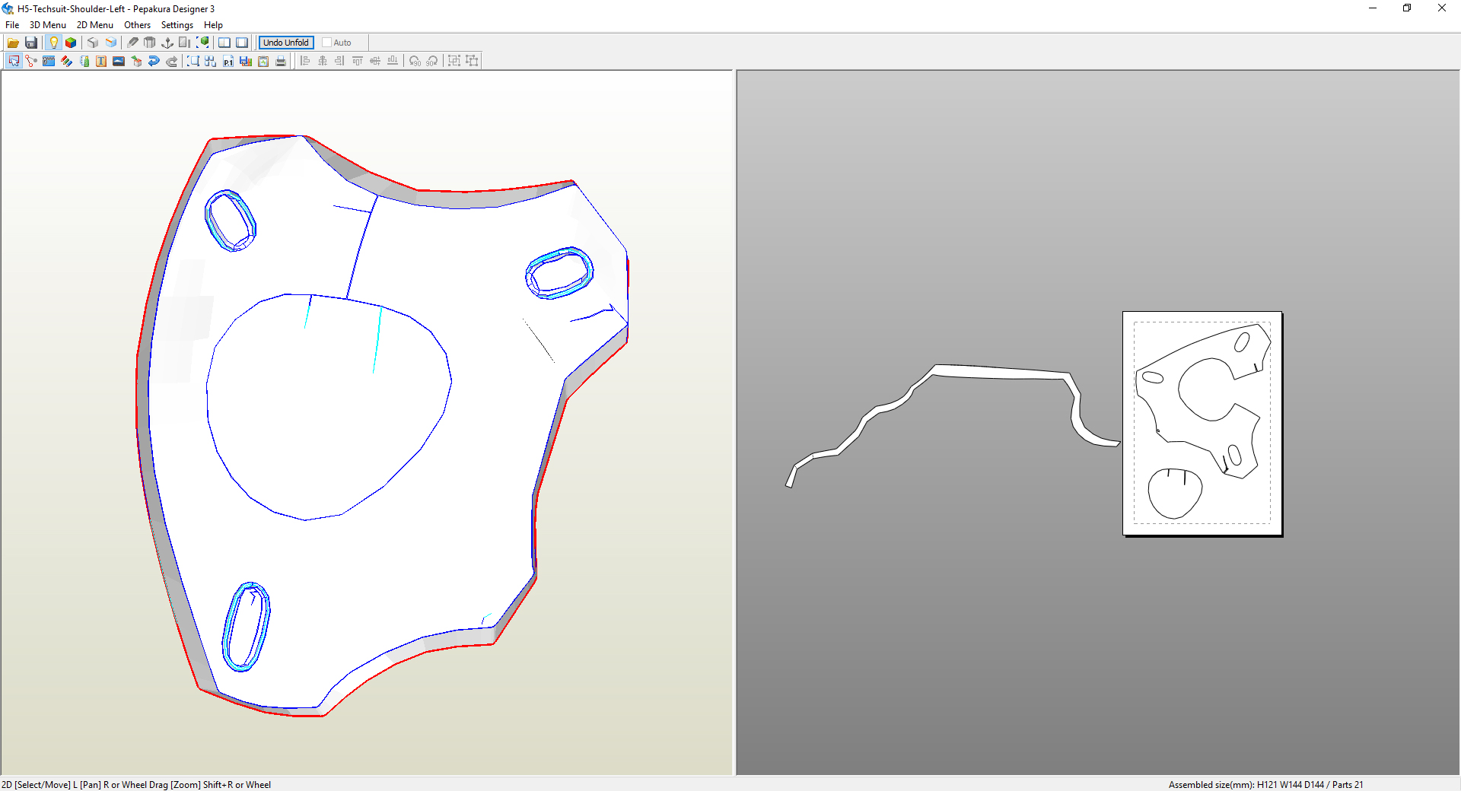
Task: Open the Others menu
Action: pos(138,25)
